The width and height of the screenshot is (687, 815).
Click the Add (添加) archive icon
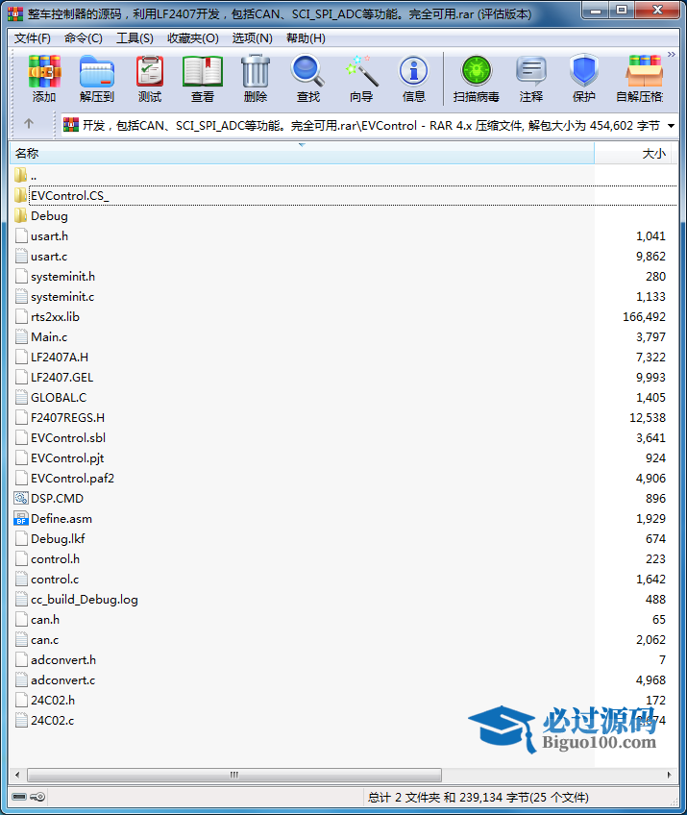pos(44,79)
